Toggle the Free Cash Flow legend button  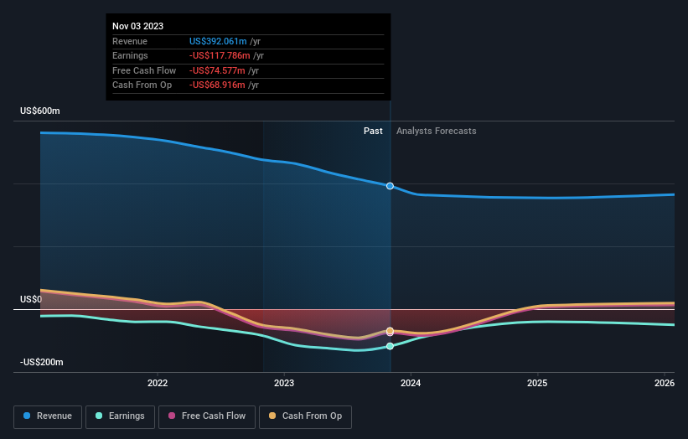[x=207, y=416]
